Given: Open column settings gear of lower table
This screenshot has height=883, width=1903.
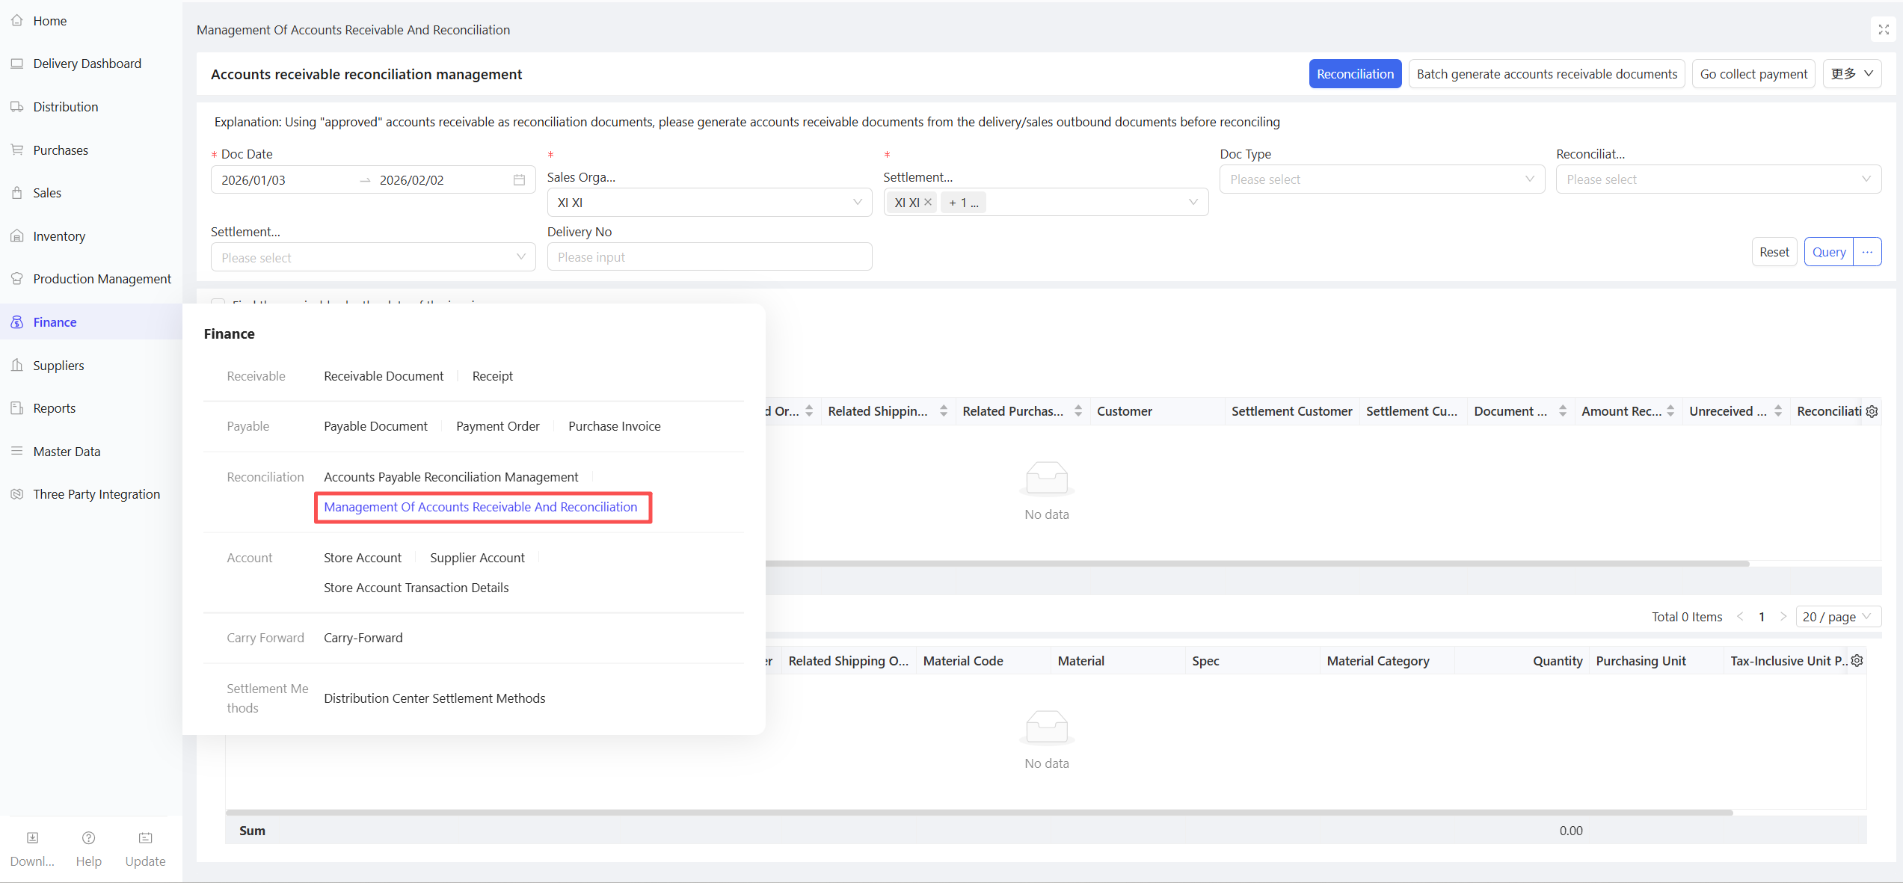Looking at the screenshot, I should click(x=1857, y=661).
